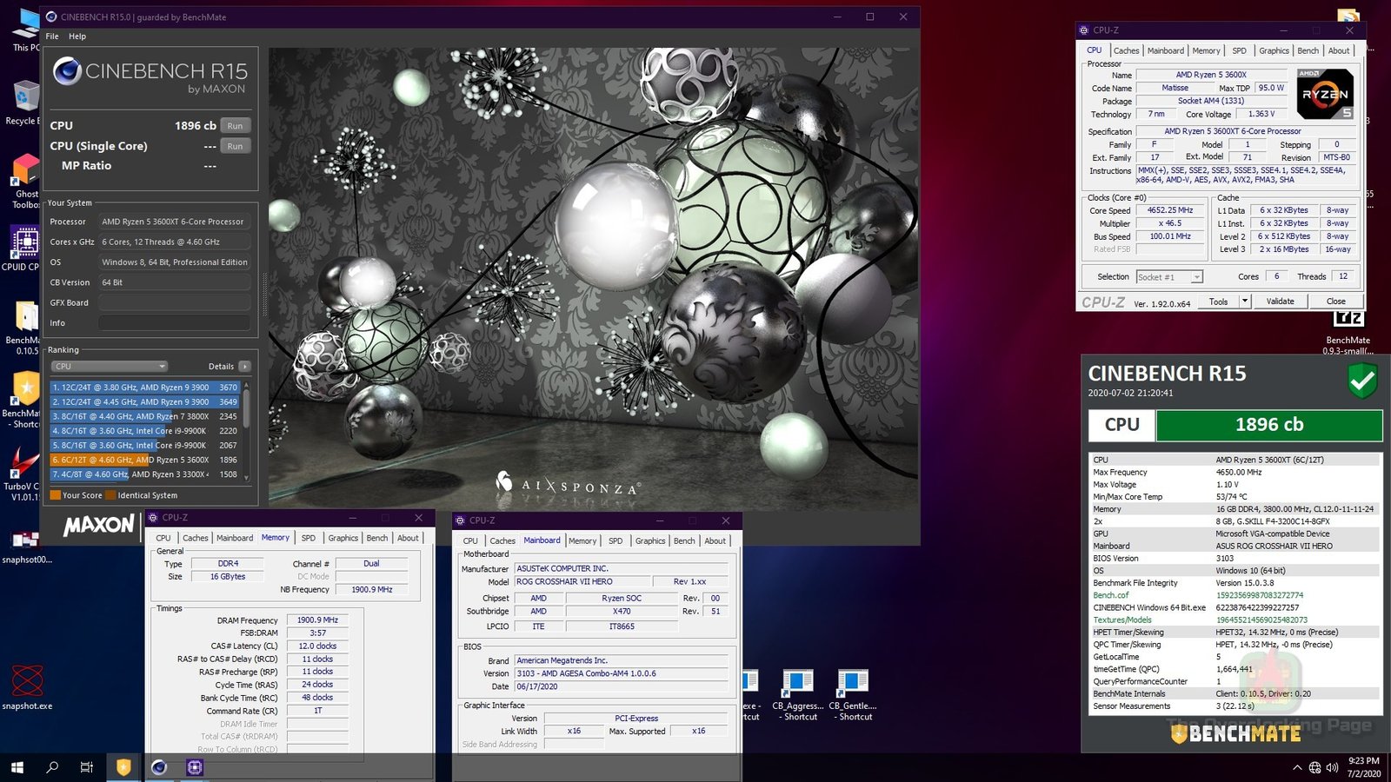Viewport: 1391px width, 782px height.
Task: Open the snapshot.exe desktop icon
Action: [27, 681]
